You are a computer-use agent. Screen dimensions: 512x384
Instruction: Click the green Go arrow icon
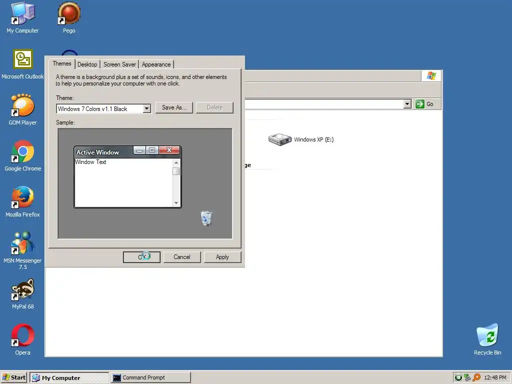419,104
